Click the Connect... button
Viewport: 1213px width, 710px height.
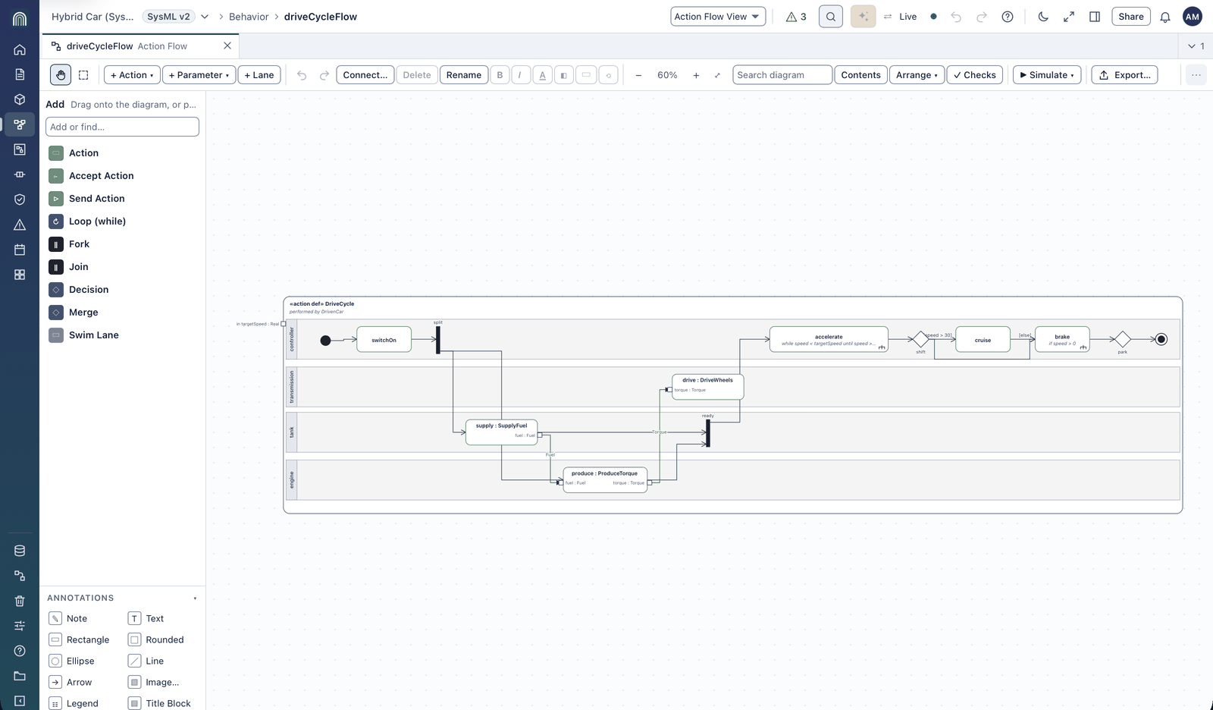[365, 75]
